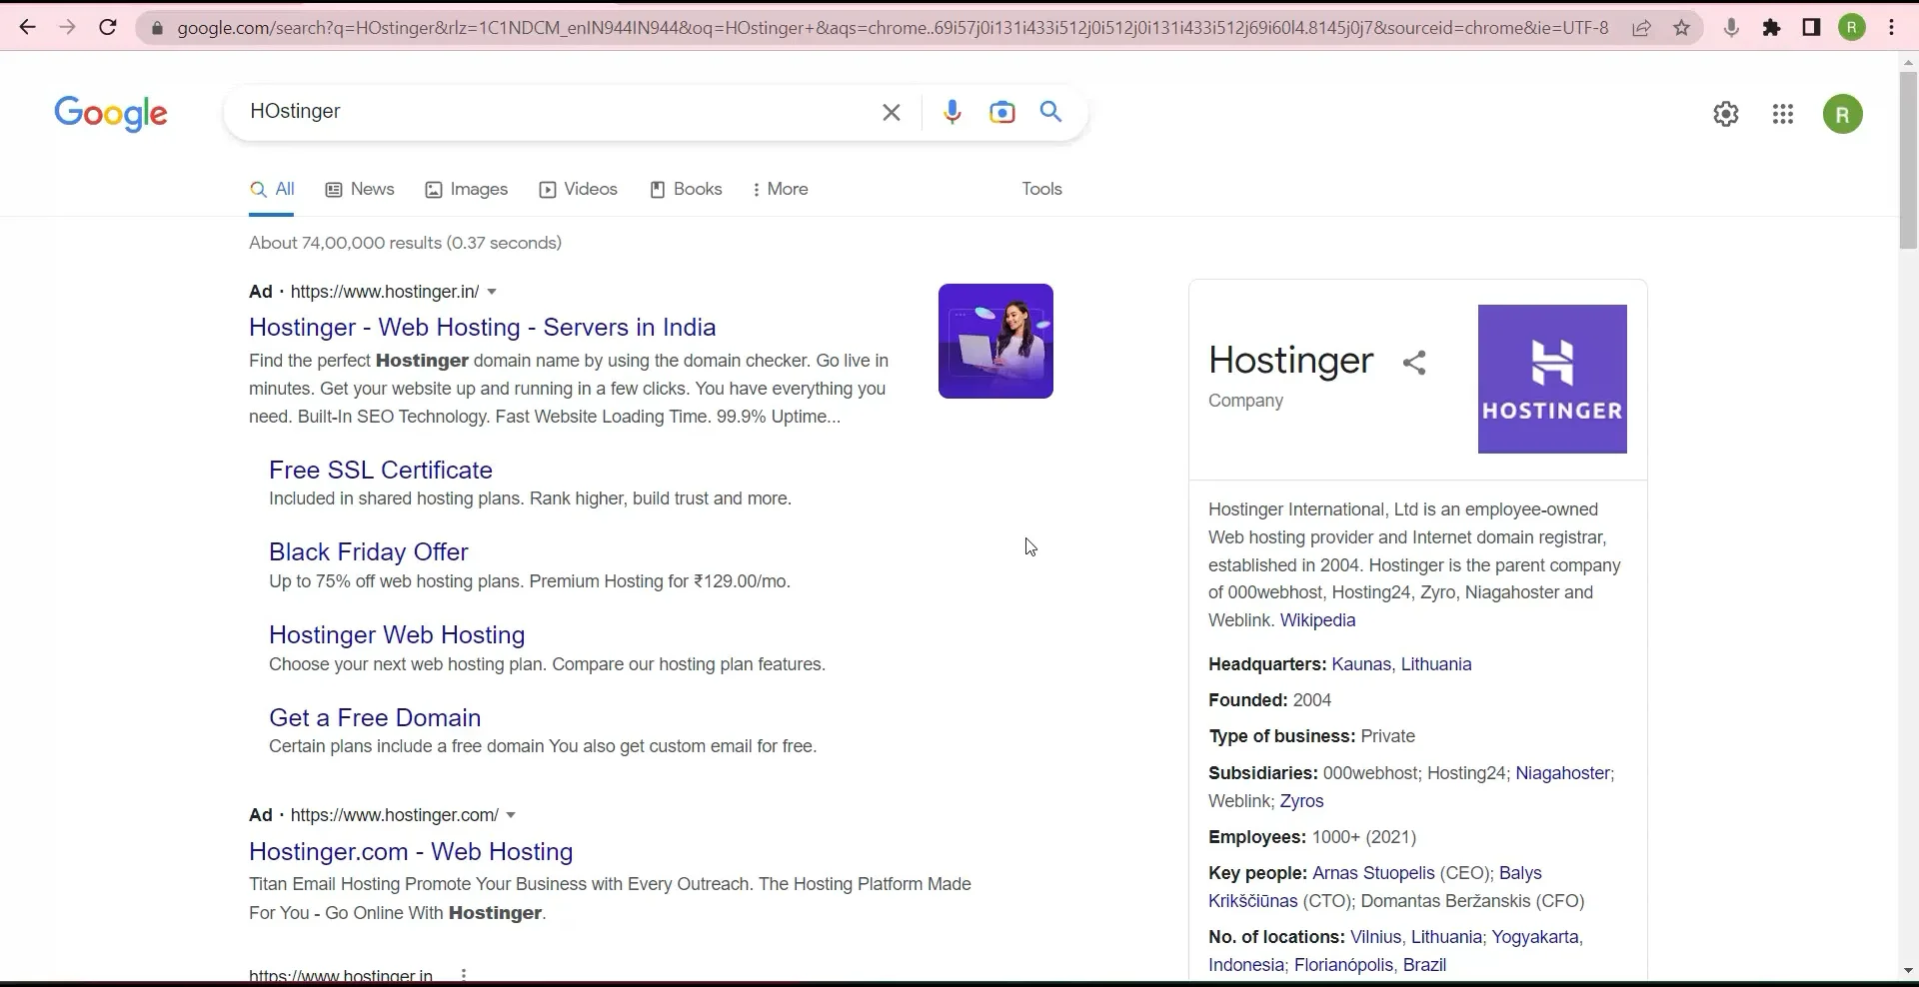Click the browser forward arrow
Viewport: 1919px width, 987px height.
coord(67,28)
